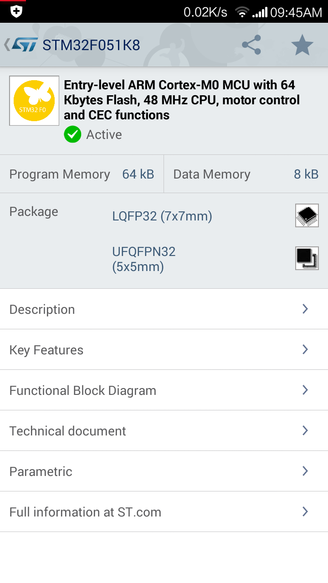Expand the Key Features chevron arrow
The width and height of the screenshot is (328, 583).
pos(305,349)
